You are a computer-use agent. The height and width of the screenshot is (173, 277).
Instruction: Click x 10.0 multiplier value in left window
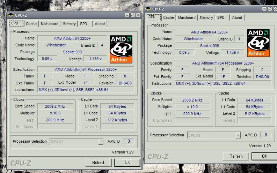55,113
